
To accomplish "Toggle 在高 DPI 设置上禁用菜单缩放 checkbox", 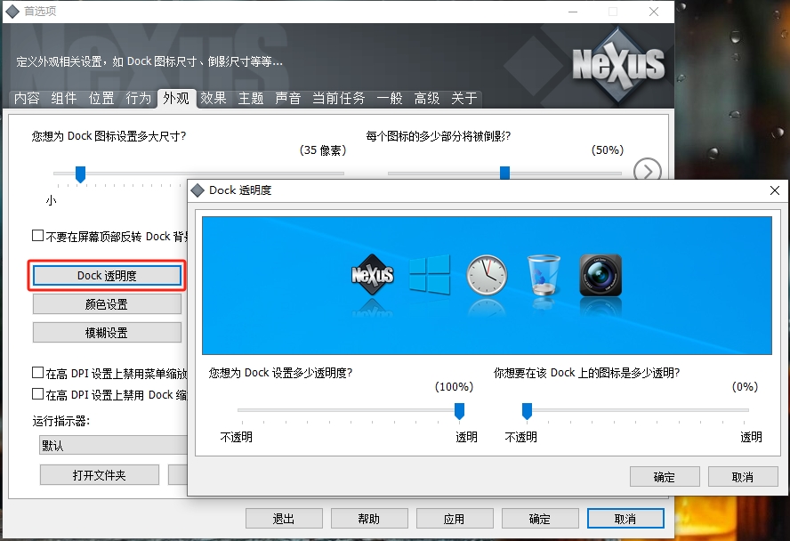I will pyautogui.click(x=38, y=373).
